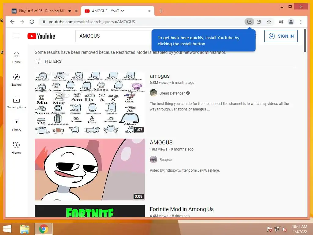Reload the page
Viewport: 313px width, 235px height.
tap(32, 22)
